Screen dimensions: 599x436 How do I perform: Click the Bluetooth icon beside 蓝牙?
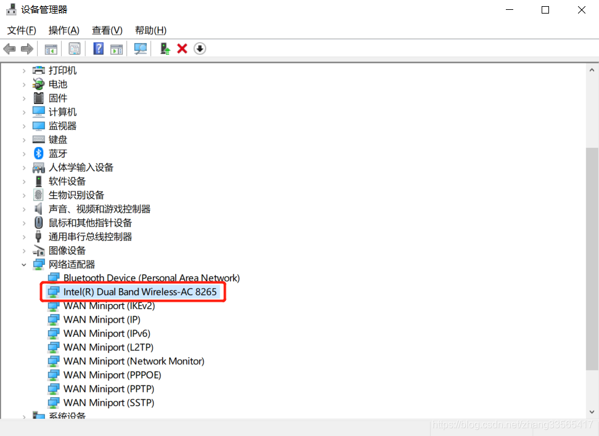pyautogui.click(x=39, y=153)
